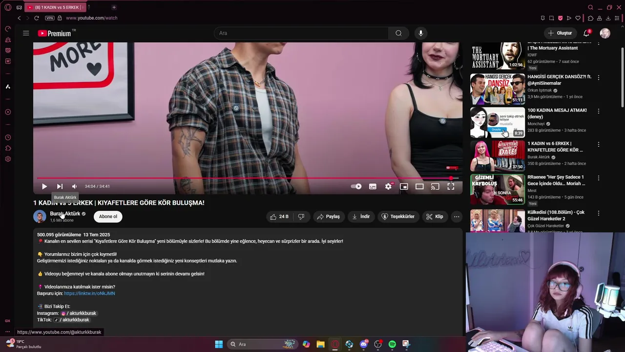The image size is (625, 352).
Task: Subscribe with Abone ol button
Action: (x=108, y=217)
